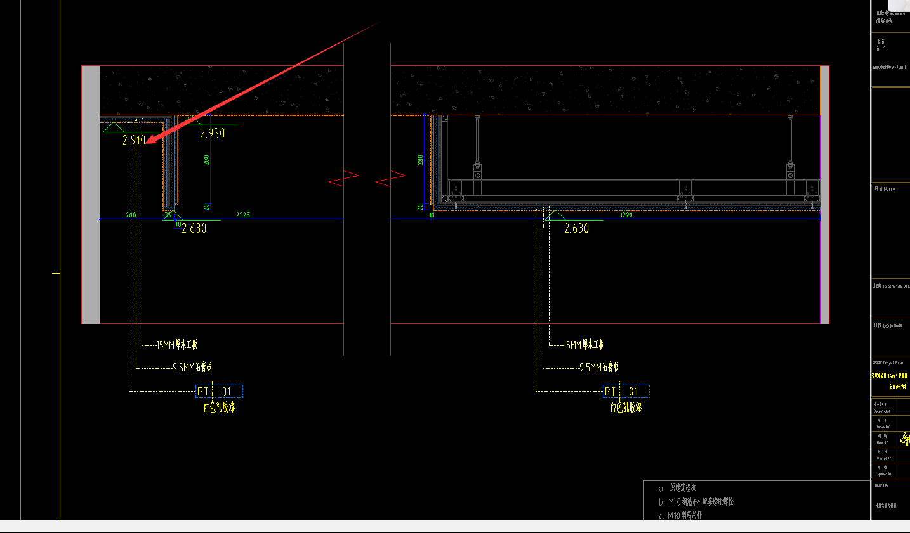Click the red break-line symbol of right section

[x=390, y=179]
